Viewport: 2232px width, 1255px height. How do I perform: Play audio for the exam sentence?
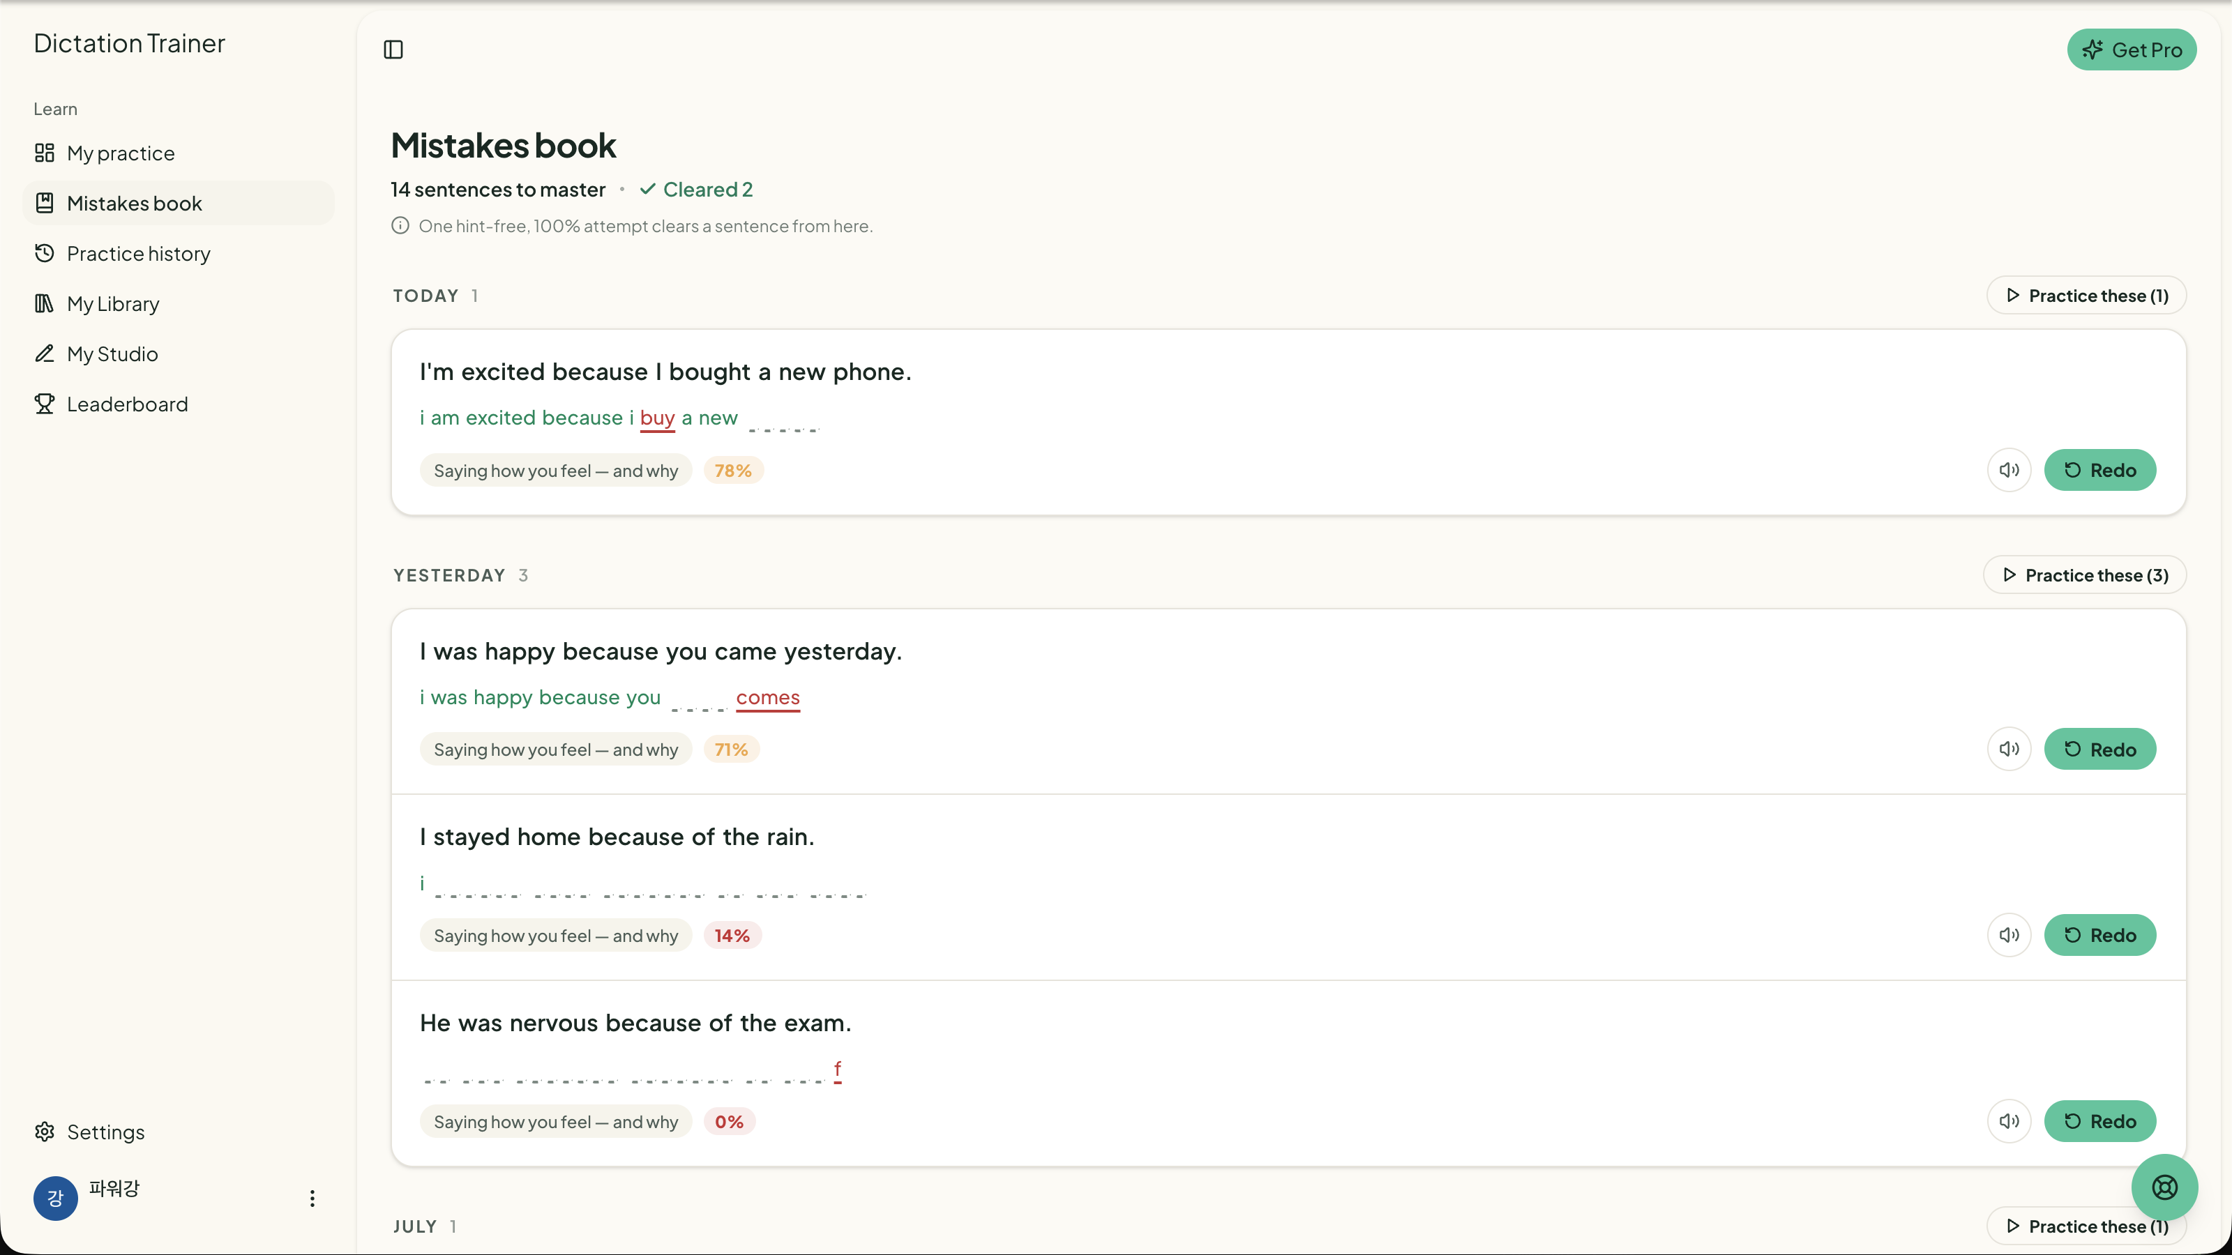tap(2009, 1122)
